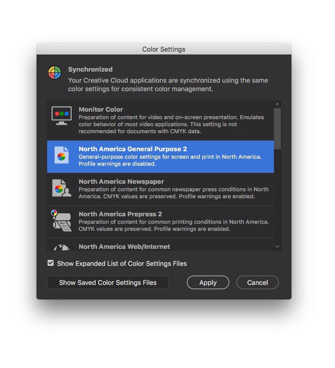Click the list scrollbar thumb
The height and width of the screenshot is (368, 335).
(x=277, y=129)
